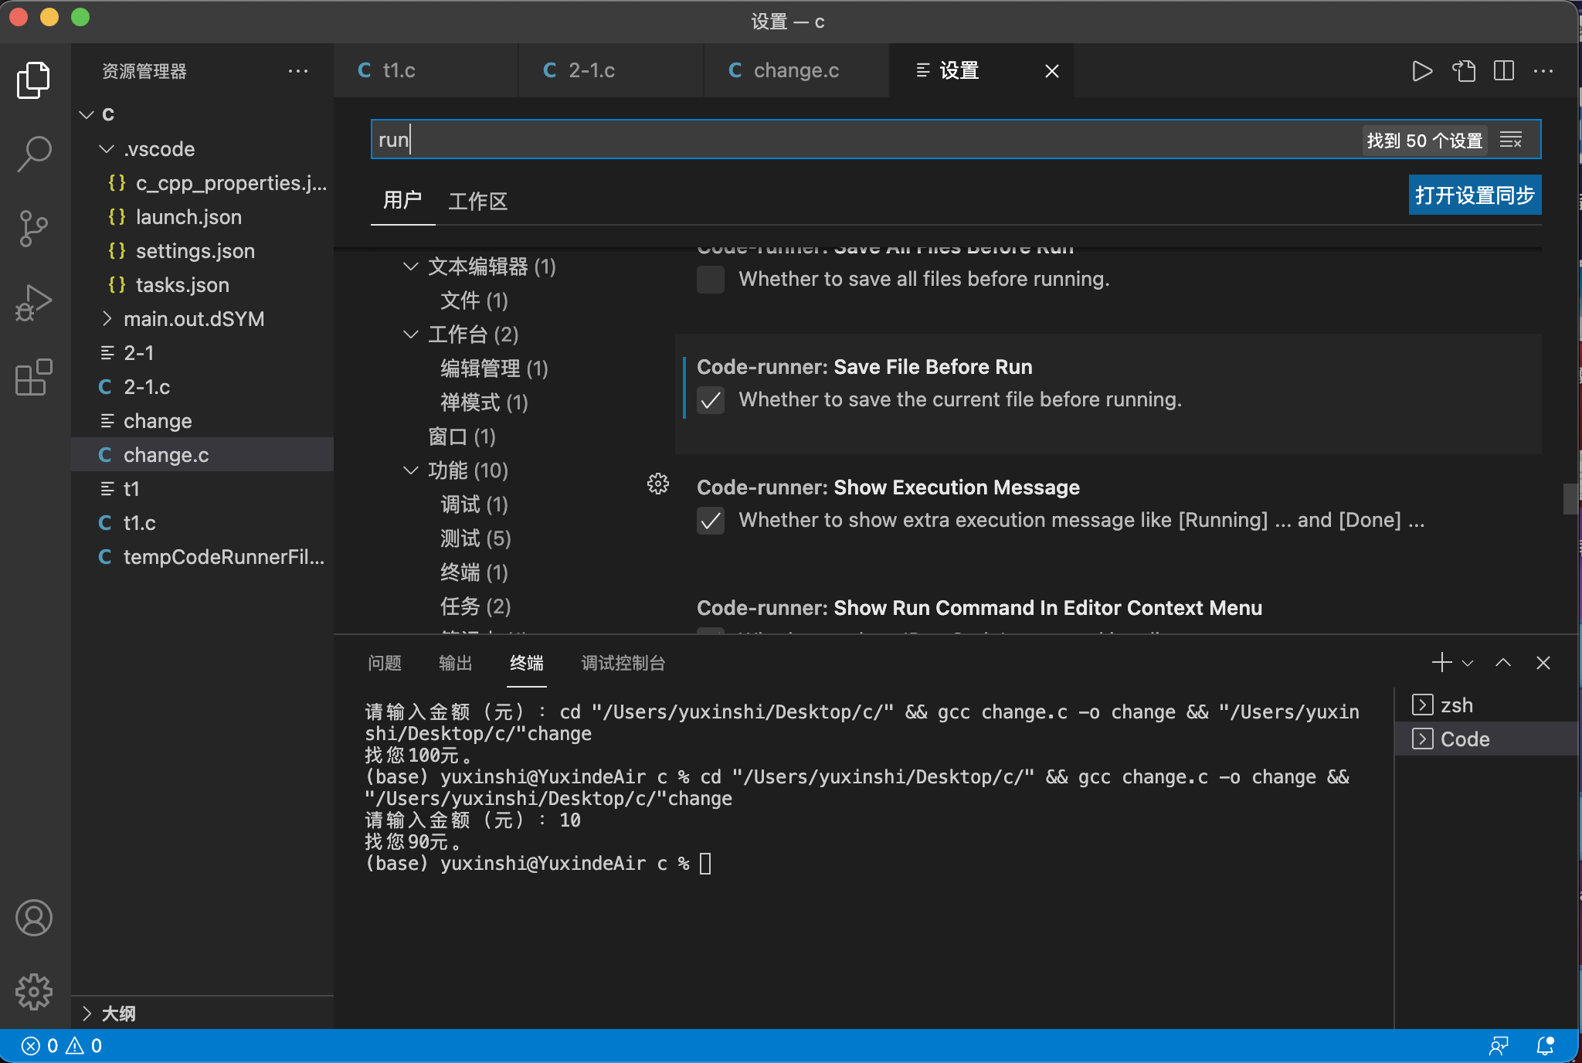This screenshot has width=1582, height=1063.
Task: Create a new terminal with plus icon
Action: click(1441, 662)
